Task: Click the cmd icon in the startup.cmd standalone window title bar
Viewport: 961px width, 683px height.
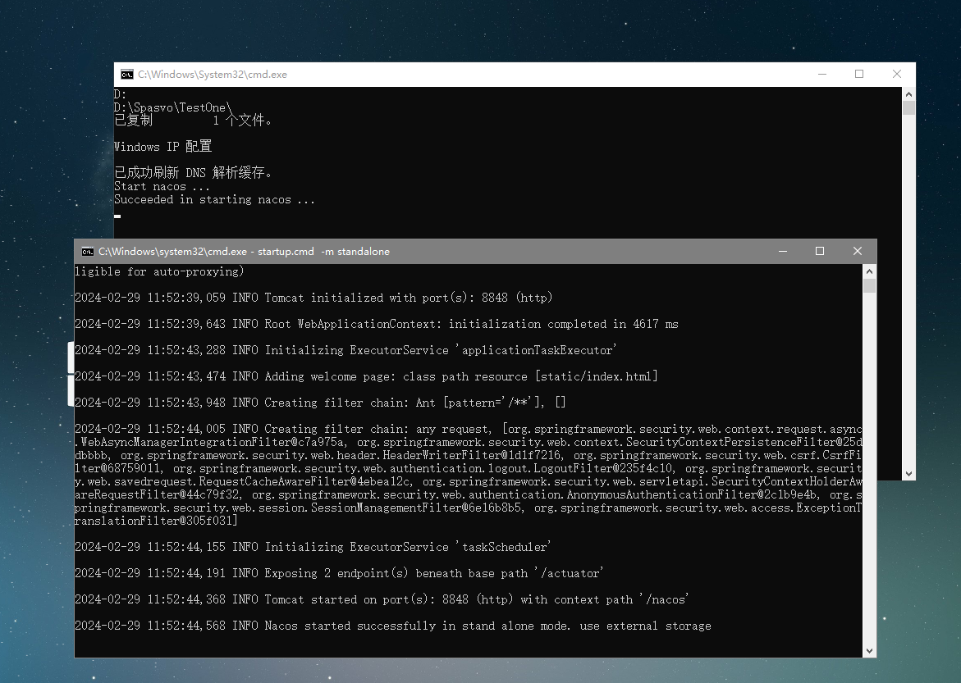Action: pos(88,252)
